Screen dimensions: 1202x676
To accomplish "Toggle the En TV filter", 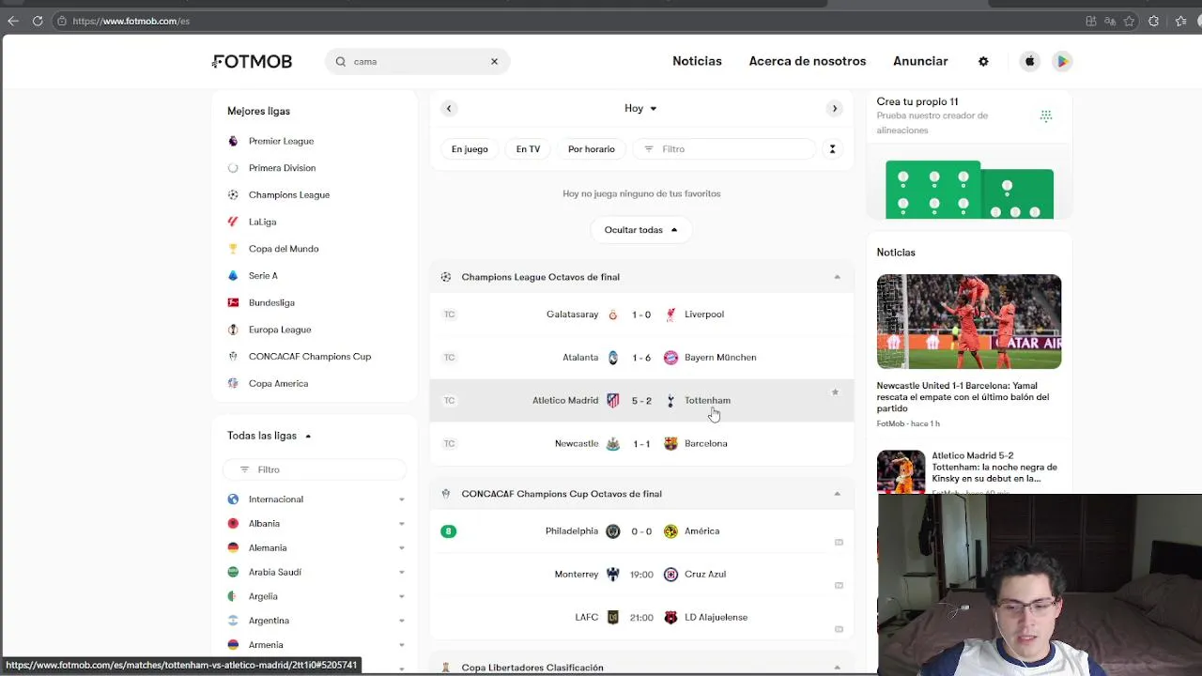I will click(528, 148).
